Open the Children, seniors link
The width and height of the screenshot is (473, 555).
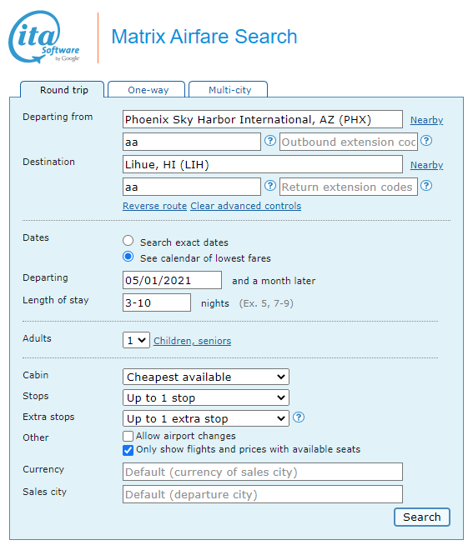click(192, 341)
